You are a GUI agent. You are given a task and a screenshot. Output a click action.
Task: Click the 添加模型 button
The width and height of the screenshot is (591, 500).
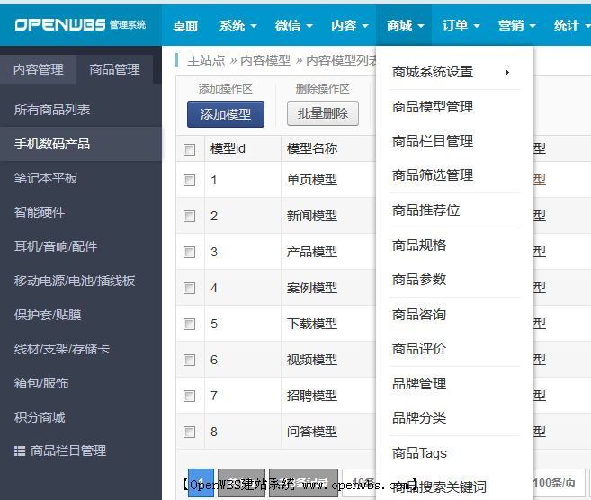click(x=226, y=114)
